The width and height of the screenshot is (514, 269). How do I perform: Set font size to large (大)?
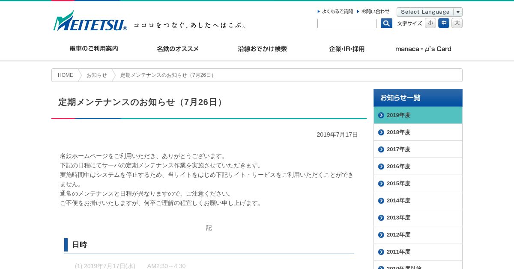click(457, 23)
